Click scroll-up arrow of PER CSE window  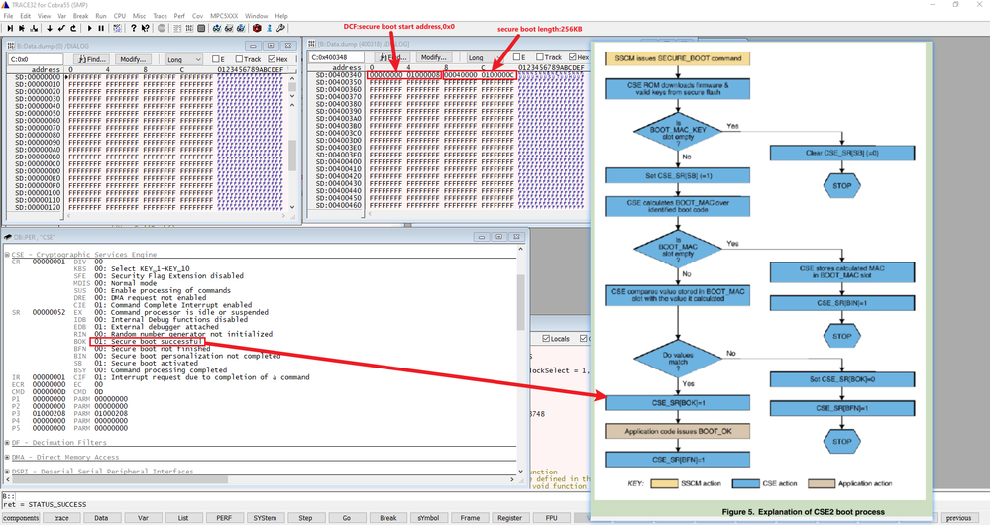521,250
